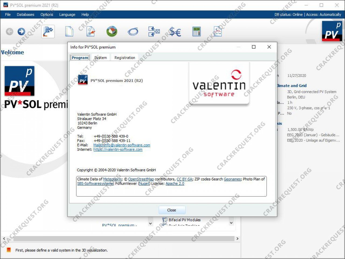The image size is (345, 259).
Task: Open the blank project data page icon
Action: [69, 32]
